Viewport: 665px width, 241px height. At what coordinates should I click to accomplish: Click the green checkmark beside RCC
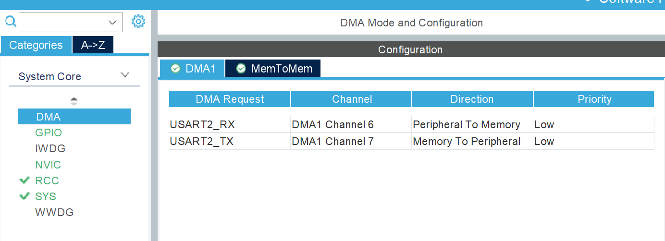pyautogui.click(x=25, y=181)
